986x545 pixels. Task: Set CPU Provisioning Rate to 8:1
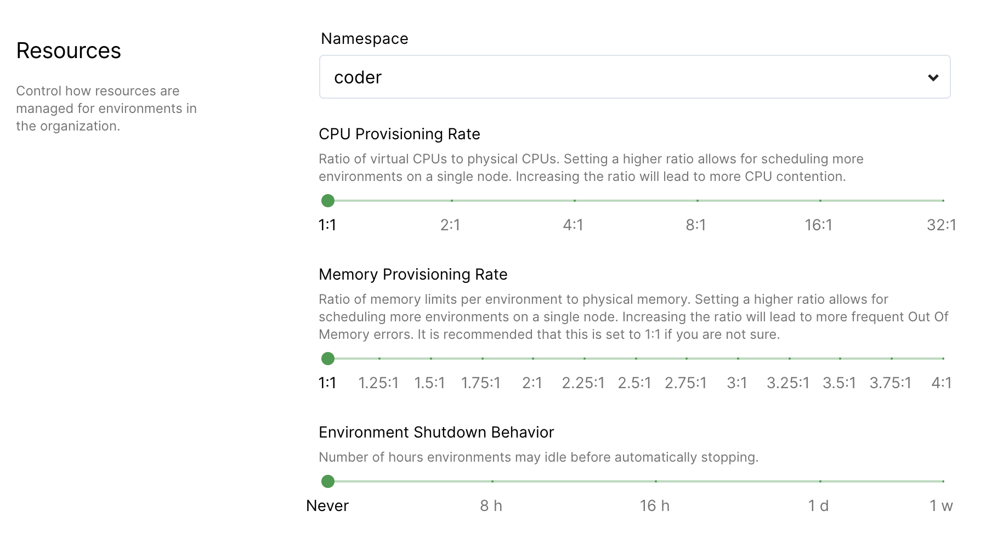pyautogui.click(x=696, y=201)
